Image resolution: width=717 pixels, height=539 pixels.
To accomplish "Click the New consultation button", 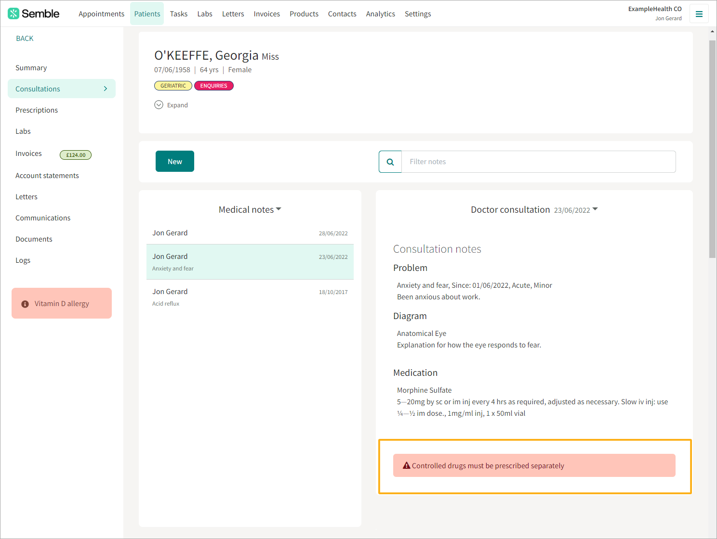I will tap(174, 161).
